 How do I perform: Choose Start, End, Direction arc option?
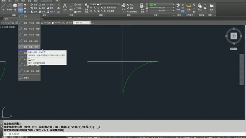[x=29, y=47]
